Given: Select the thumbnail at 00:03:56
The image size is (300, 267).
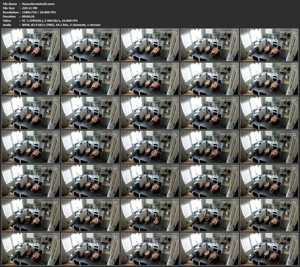Looking at the screenshot, I should pyautogui.click(x=90, y=181).
